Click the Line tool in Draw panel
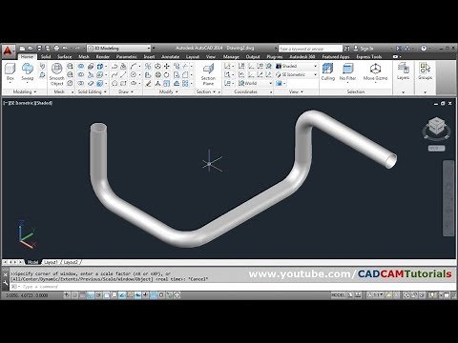This screenshot has width=458, height=343. 123,75
